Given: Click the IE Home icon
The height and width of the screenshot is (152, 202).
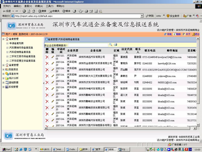Looking at the screenshot, I should [x=34, y=11].
